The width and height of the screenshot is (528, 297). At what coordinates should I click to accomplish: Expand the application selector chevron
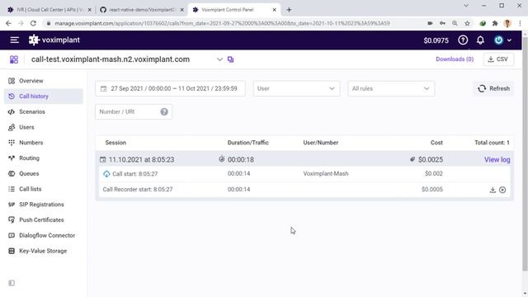[219, 59]
